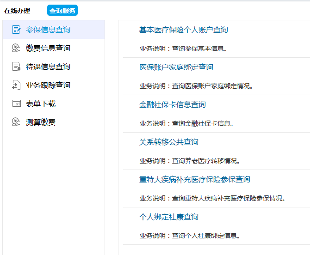Follow the 金融社保卡信息查询 link
This screenshot has width=310, height=255.
173,104
